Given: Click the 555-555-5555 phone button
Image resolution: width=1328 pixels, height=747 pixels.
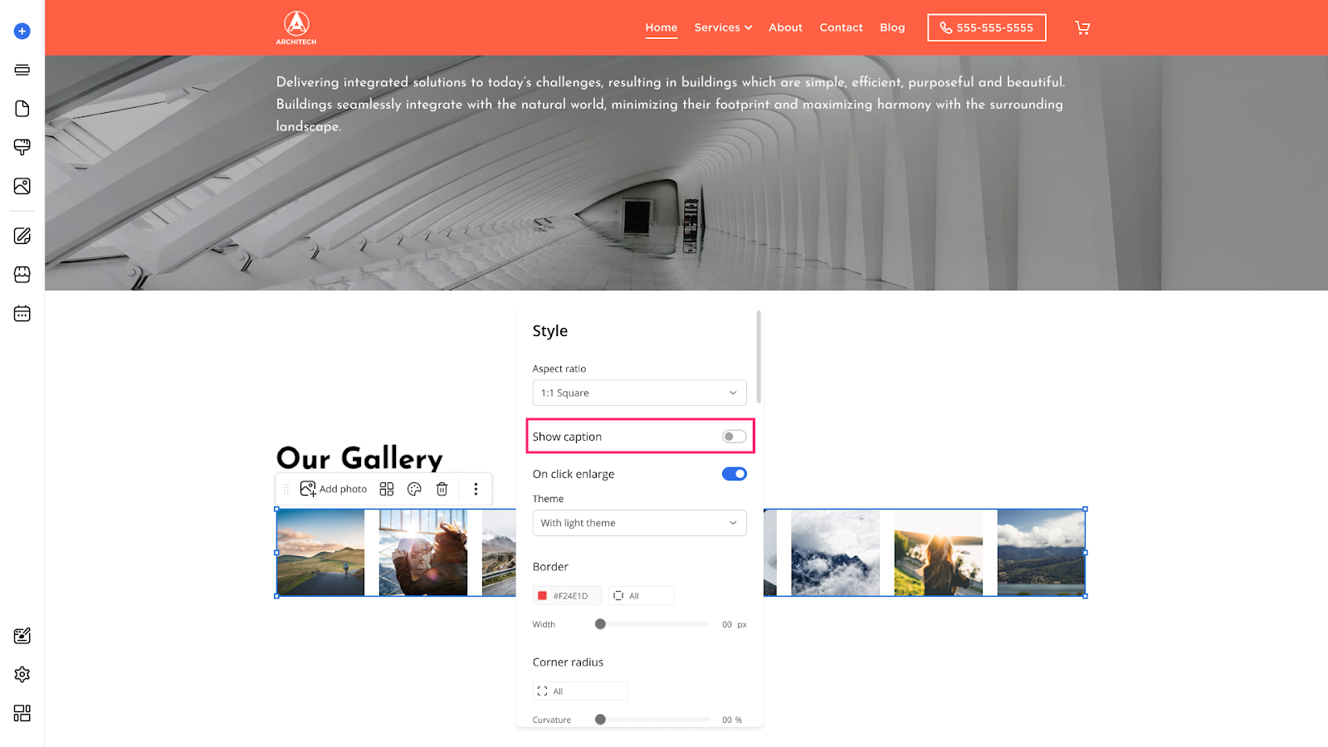Looking at the screenshot, I should [x=987, y=27].
